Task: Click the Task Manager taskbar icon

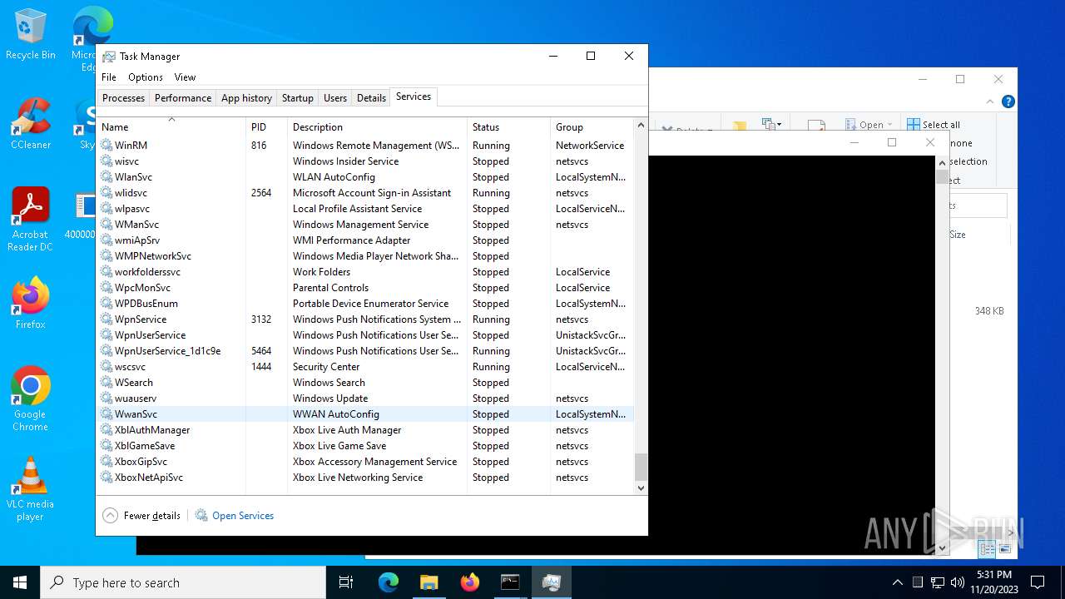Action: tap(551, 582)
